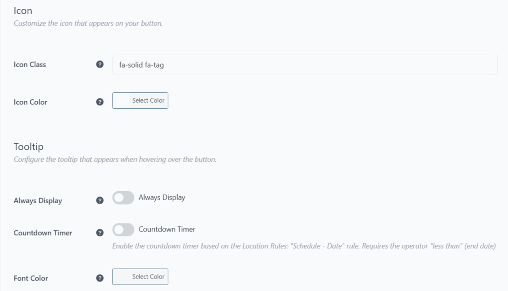The image size is (508, 291).
Task: Turn on the Countdown Timer switch
Action: [123, 230]
